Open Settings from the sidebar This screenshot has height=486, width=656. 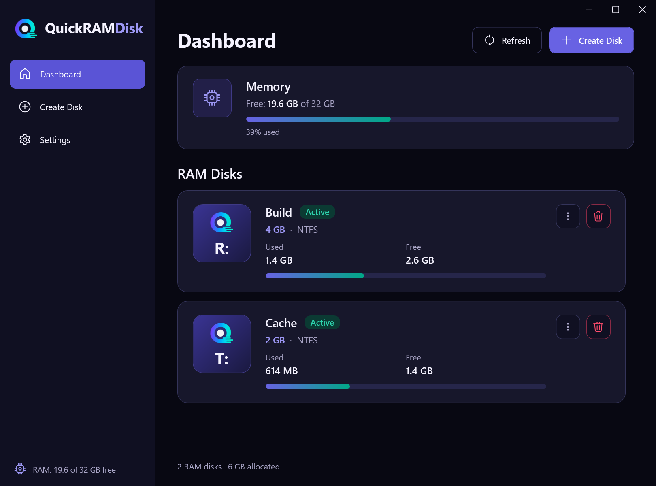click(x=78, y=140)
